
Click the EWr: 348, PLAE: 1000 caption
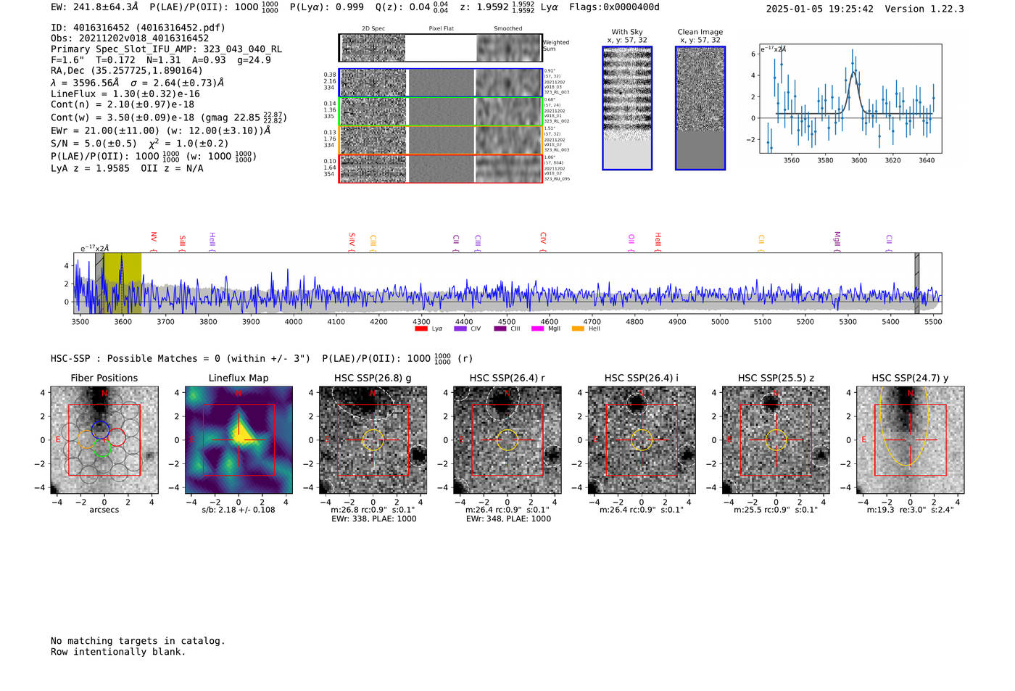point(508,519)
